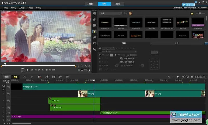
Task: Enable the 文字背景 checkbox
Action: click(100, 65)
